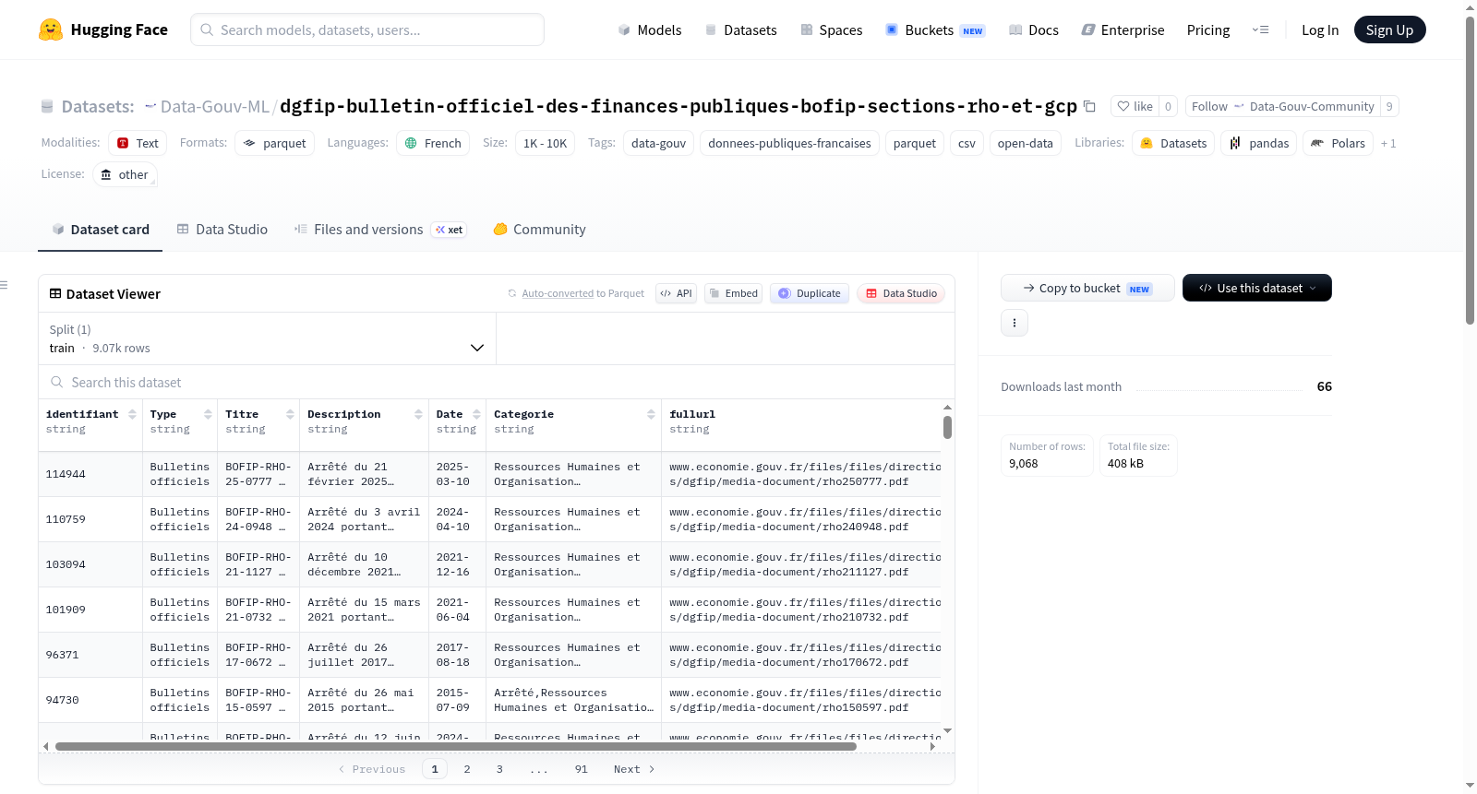Sort by the Type column

click(209, 414)
